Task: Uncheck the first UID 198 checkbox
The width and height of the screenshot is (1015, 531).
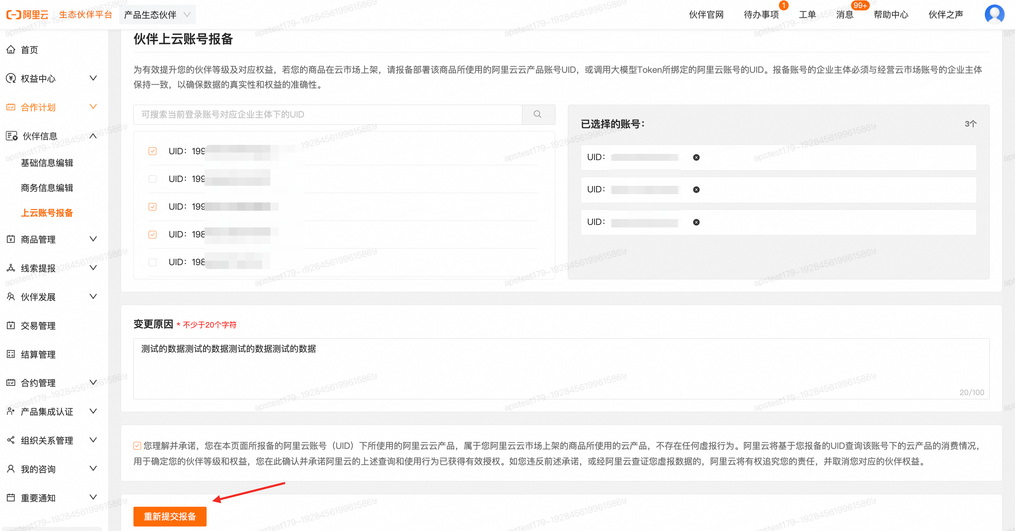Action: click(x=153, y=234)
